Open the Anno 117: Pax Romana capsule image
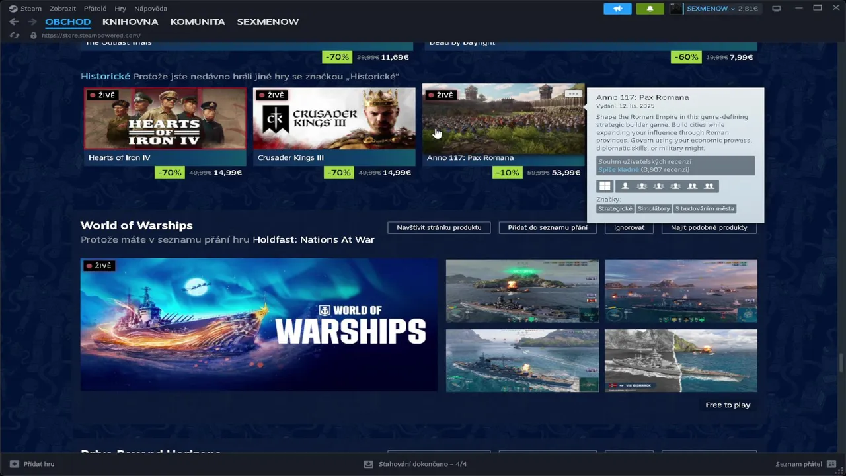Viewport: 846px width, 476px height. pyautogui.click(x=504, y=119)
